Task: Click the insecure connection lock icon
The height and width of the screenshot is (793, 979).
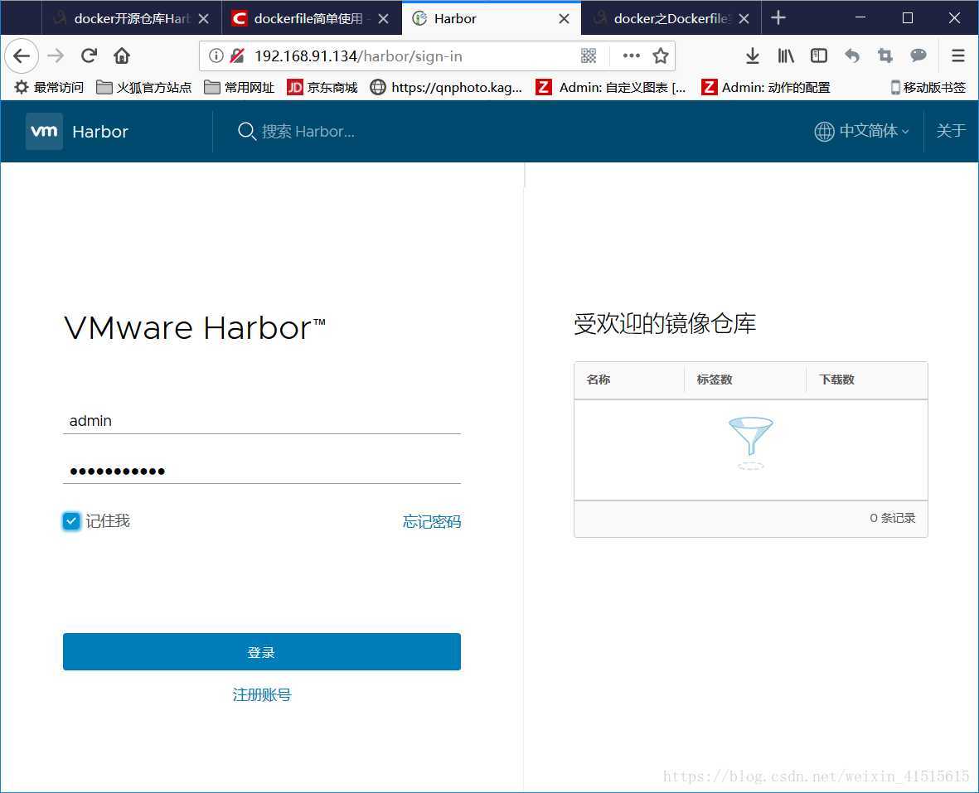Action: coord(236,56)
